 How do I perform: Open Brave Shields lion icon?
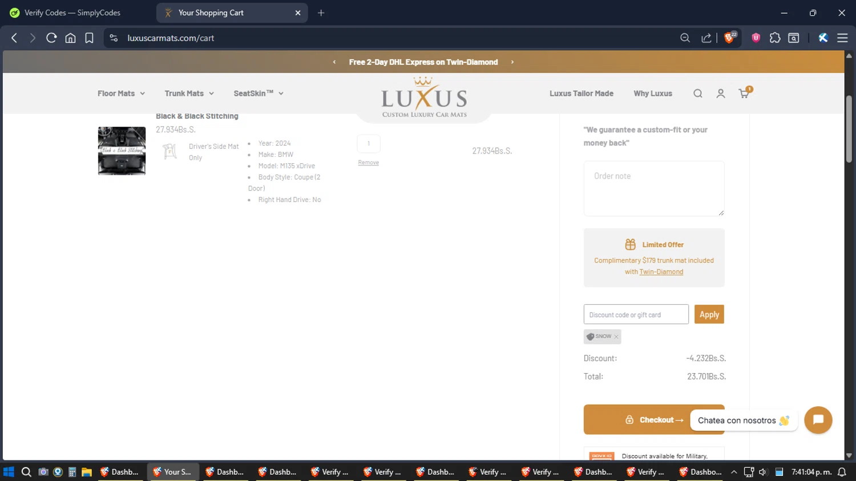(729, 38)
